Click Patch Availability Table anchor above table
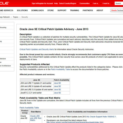The image size is (123, 123). coord(29,108)
